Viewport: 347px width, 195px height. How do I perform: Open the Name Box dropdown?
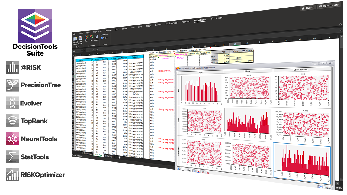[82, 50]
